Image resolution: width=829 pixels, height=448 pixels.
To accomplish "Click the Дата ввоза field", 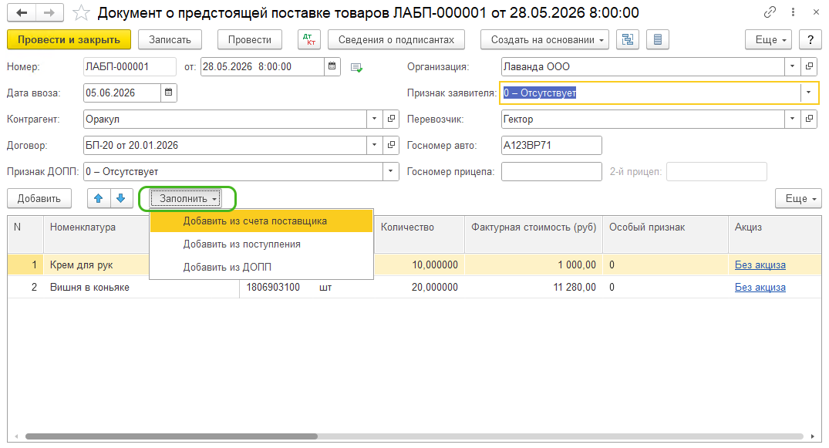I will pos(122,93).
